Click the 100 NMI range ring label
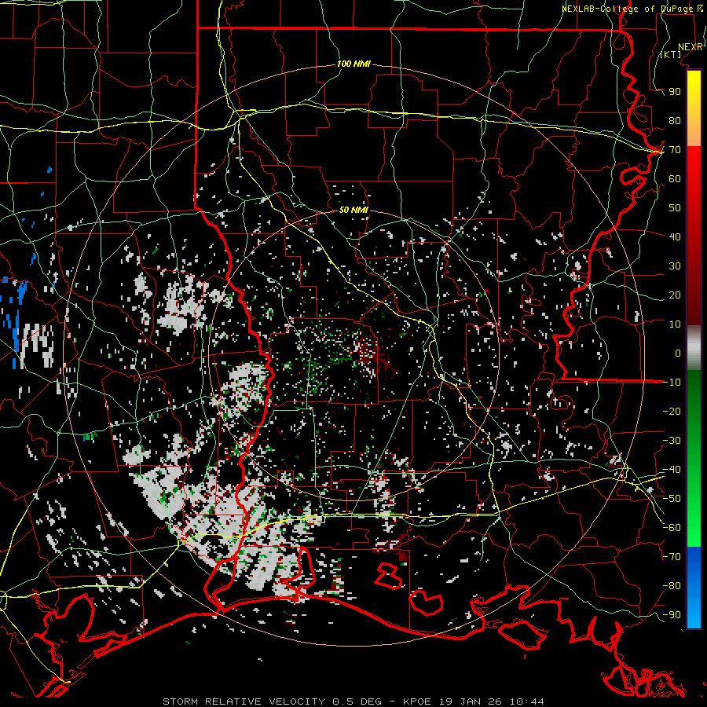 [353, 64]
